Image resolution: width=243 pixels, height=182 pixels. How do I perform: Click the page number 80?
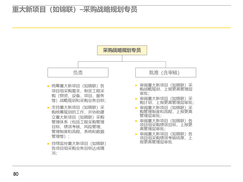click(16, 174)
